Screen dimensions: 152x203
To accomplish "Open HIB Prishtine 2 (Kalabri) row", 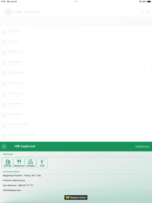I will tap(76, 136).
